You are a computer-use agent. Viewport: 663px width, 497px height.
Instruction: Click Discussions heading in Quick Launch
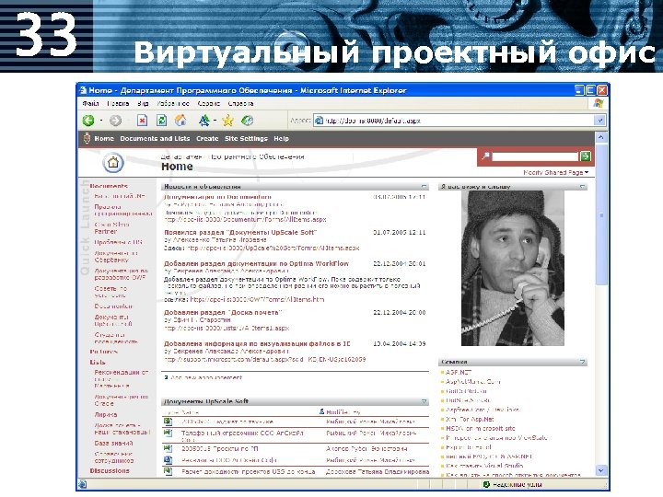(x=110, y=471)
